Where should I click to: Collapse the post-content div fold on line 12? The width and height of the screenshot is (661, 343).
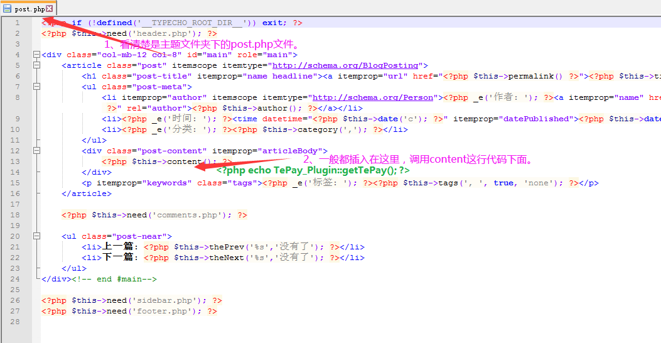(36, 151)
